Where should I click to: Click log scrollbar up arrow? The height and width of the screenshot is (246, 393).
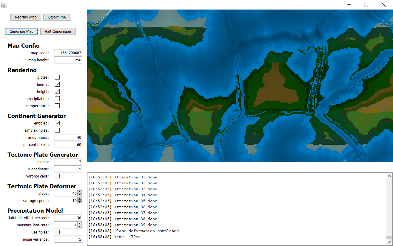389,176
